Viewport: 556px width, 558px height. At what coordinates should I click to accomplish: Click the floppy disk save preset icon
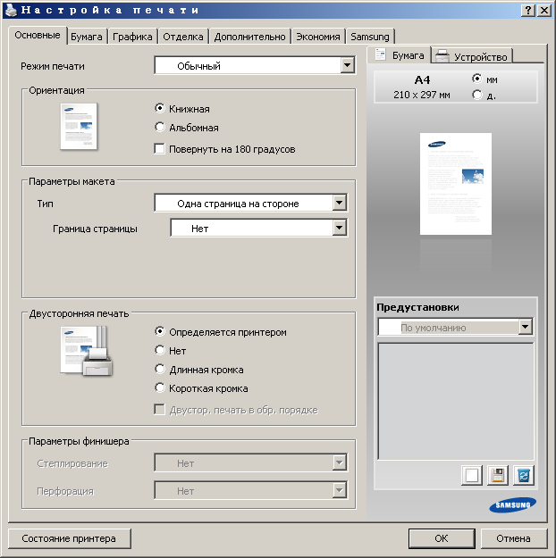(x=498, y=476)
